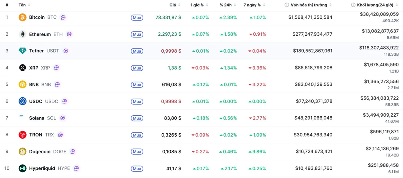Open the Hyperliquid name link

(x=42, y=168)
